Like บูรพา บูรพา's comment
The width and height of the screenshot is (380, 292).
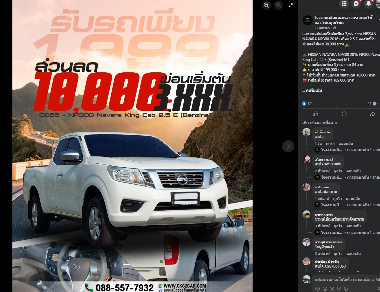(x=338, y=226)
